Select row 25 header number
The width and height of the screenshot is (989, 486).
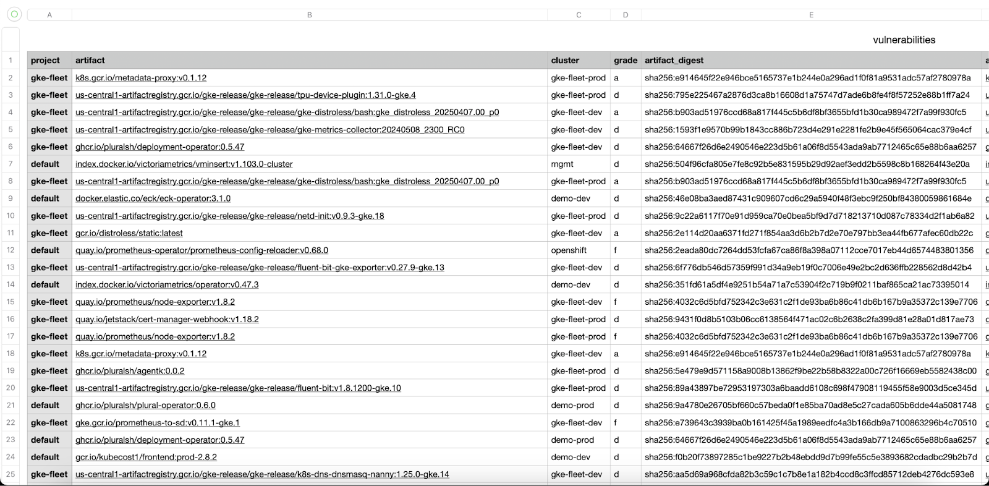[x=11, y=474]
